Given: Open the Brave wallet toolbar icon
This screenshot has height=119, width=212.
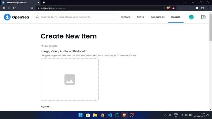Looking at the screenshot, I should coord(202,8).
